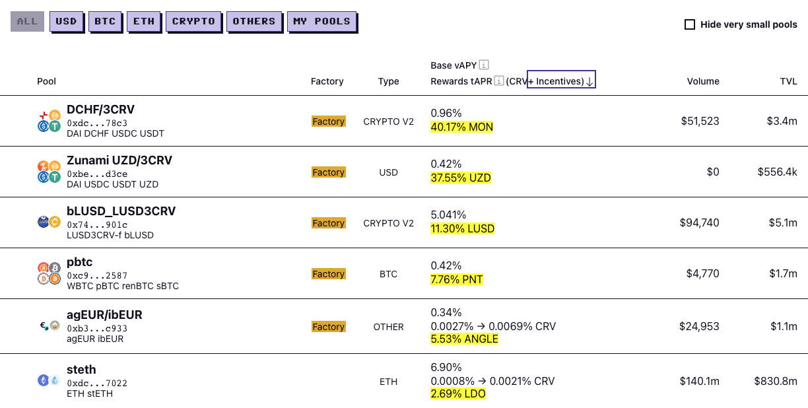Click the highlighted 40.17% MON reward
Image resolution: width=808 pixels, height=408 pixels.
coord(461,127)
